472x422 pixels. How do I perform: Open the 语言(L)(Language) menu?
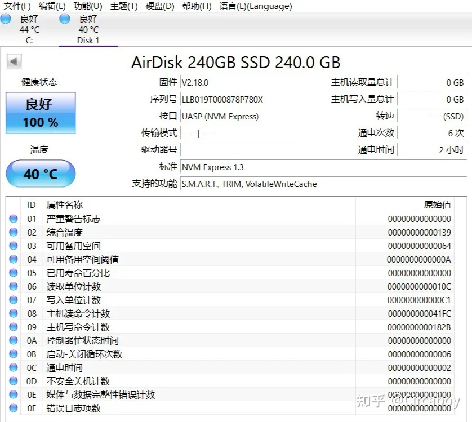(x=256, y=6)
